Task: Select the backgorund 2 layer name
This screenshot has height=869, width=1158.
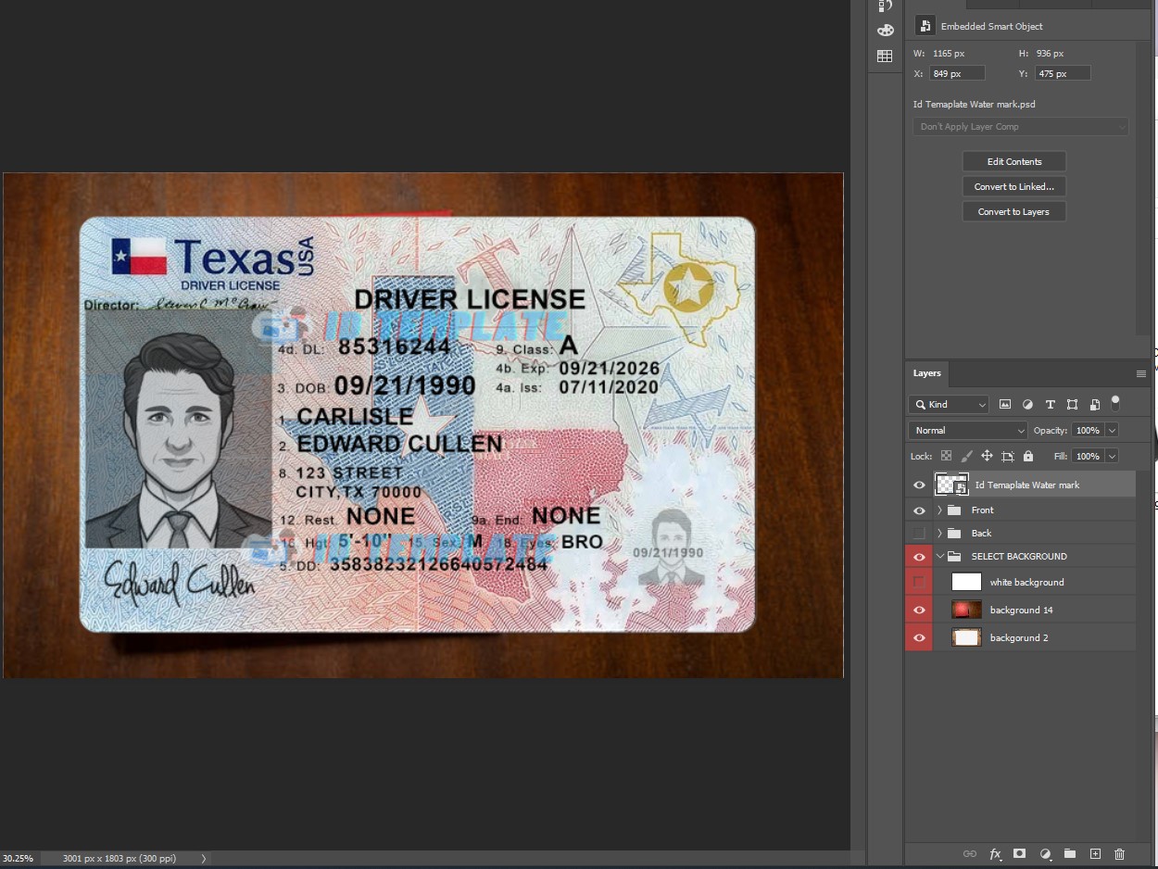Action: tap(1019, 638)
